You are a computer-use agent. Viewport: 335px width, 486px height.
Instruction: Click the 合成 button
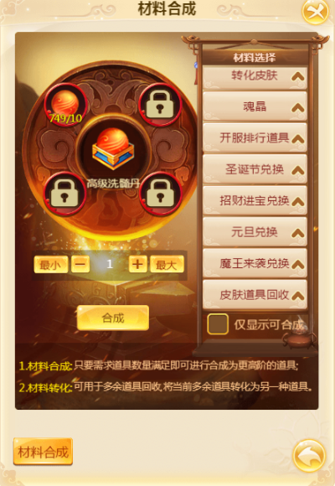113,318
